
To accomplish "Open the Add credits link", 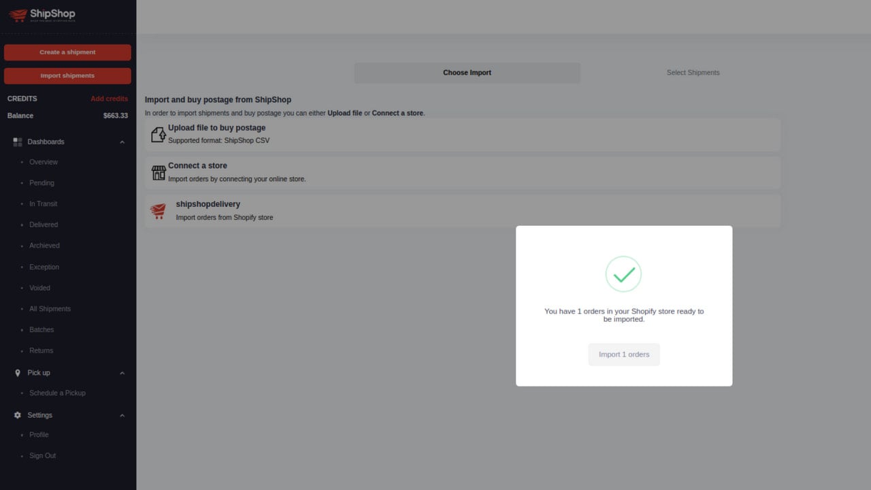I will pyautogui.click(x=109, y=99).
